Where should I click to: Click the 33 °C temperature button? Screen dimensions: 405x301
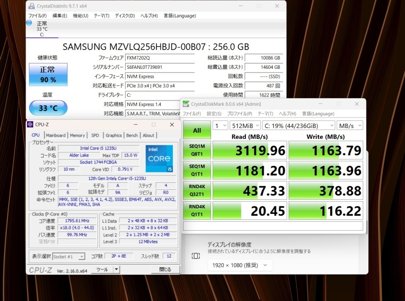point(48,108)
